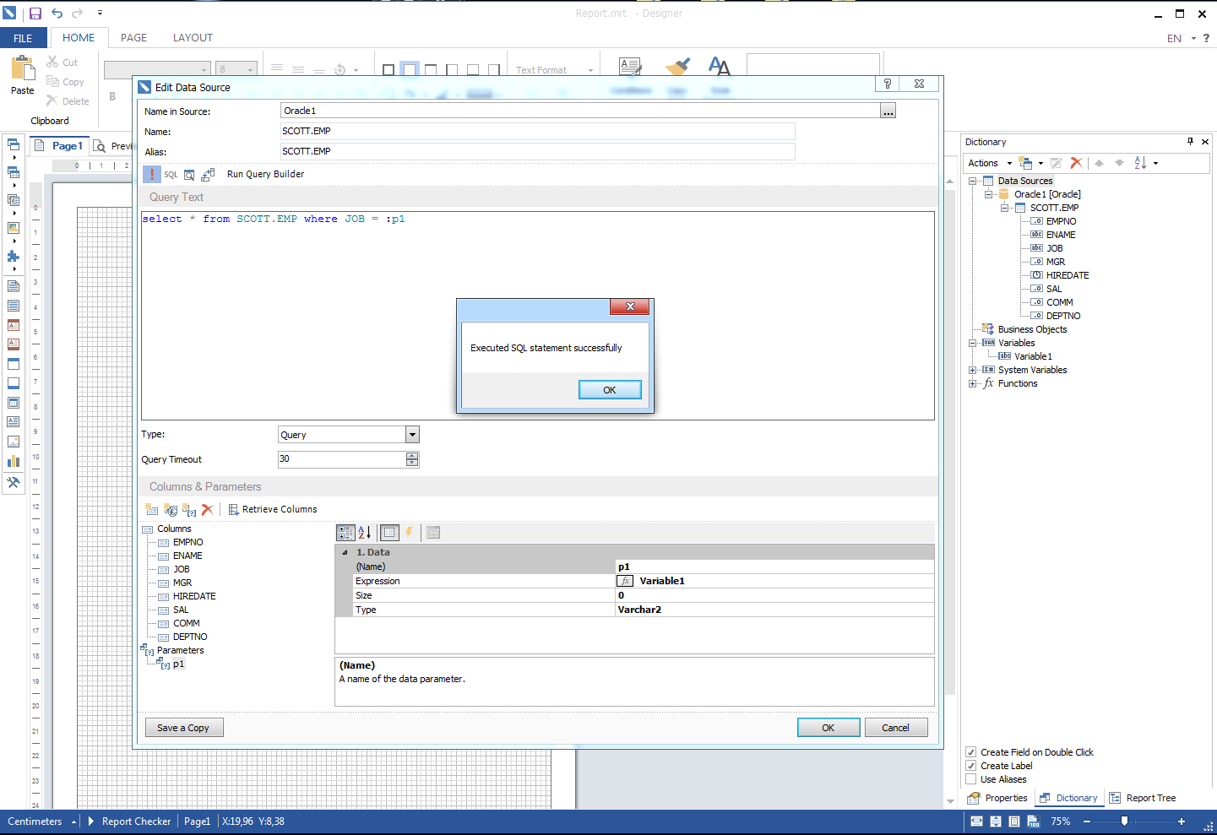Click New Item icon in Dictionary toolbar
The image size is (1217, 835).
point(1025,163)
